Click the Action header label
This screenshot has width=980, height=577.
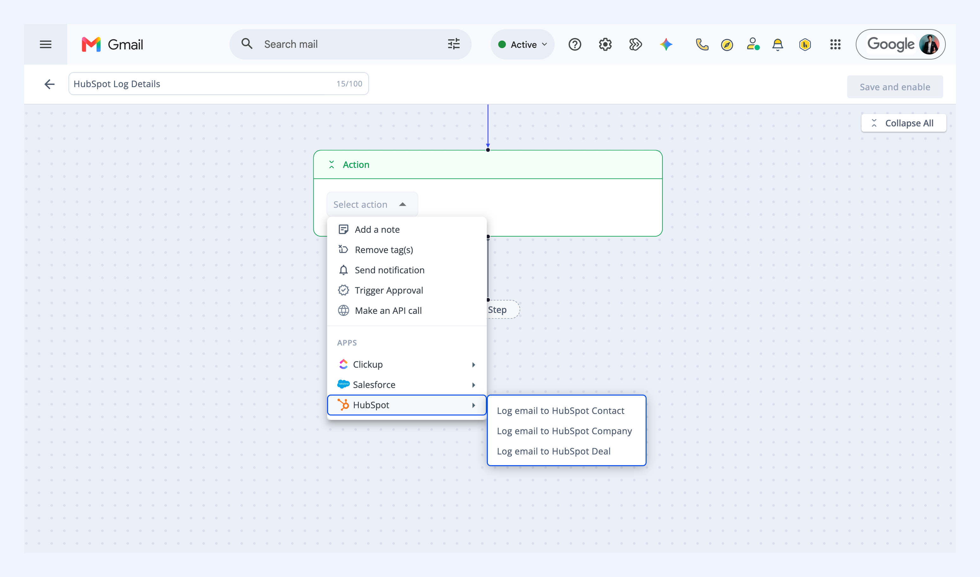tap(356, 164)
